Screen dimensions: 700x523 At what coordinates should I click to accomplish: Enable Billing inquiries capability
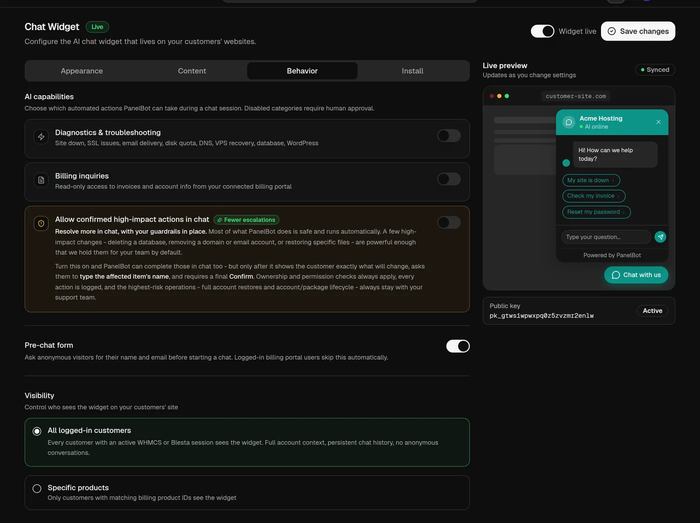[449, 179]
